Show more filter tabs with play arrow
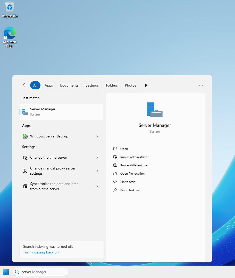Image resolution: width=235 pixels, height=278 pixels. [x=146, y=86]
